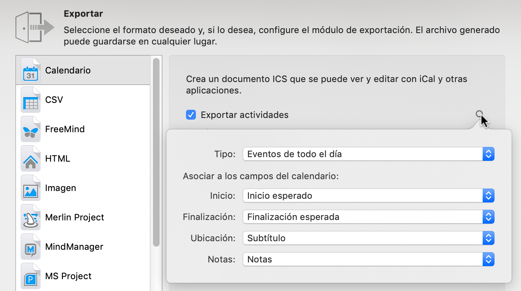Open the Tipo dropdown
Viewport: 521px width, 291px height.
(488, 154)
